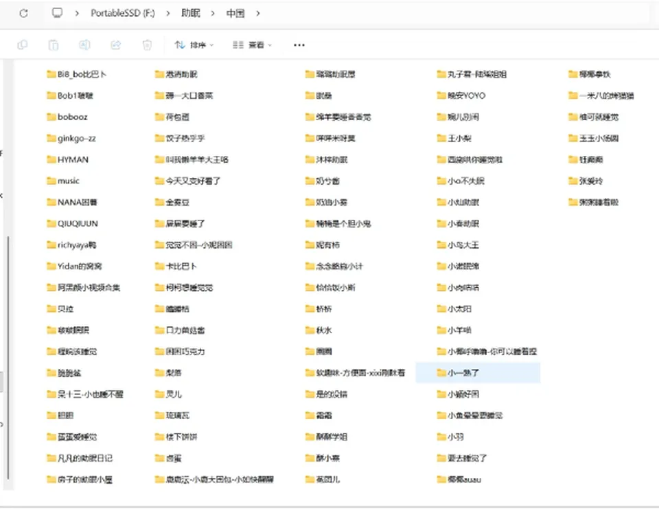This screenshot has height=509, width=659.
Task: Open the 查看 view dropdown
Action: click(252, 45)
